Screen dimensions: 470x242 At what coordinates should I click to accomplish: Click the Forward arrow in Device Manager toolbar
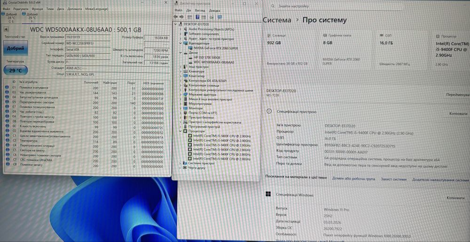tap(181, 17)
